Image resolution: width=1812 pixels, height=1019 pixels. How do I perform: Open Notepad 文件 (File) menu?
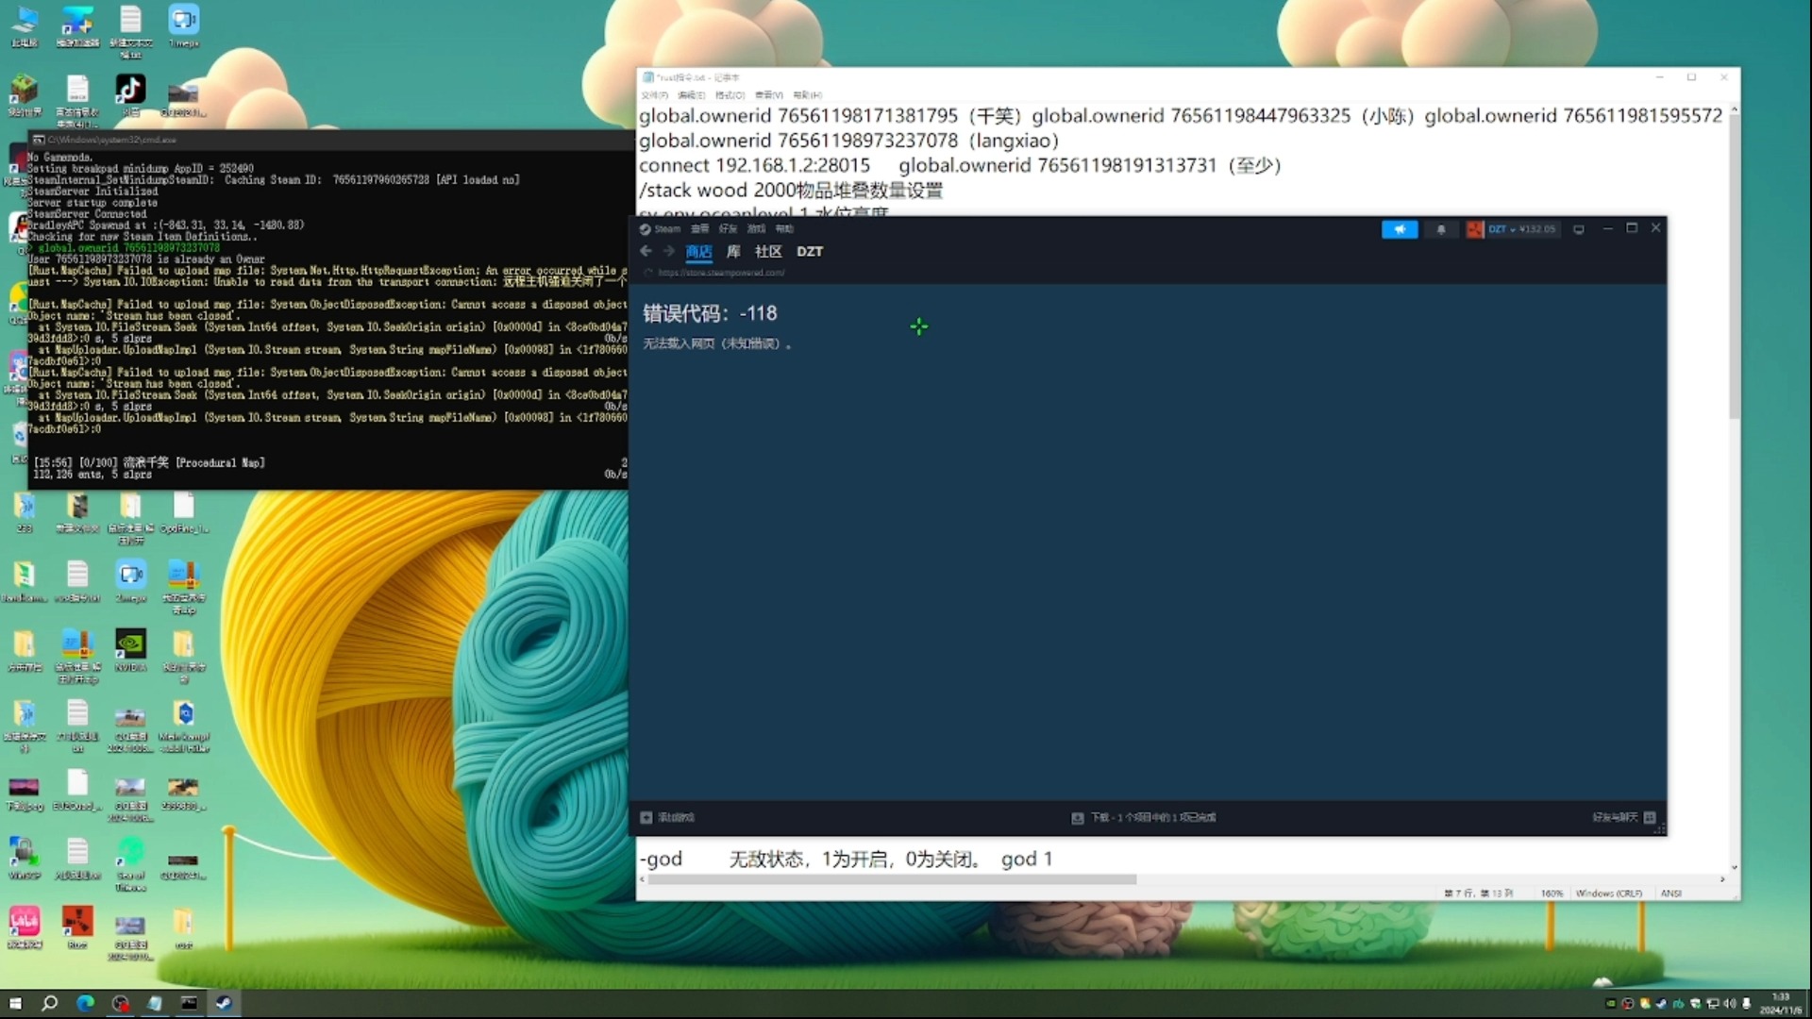click(653, 95)
